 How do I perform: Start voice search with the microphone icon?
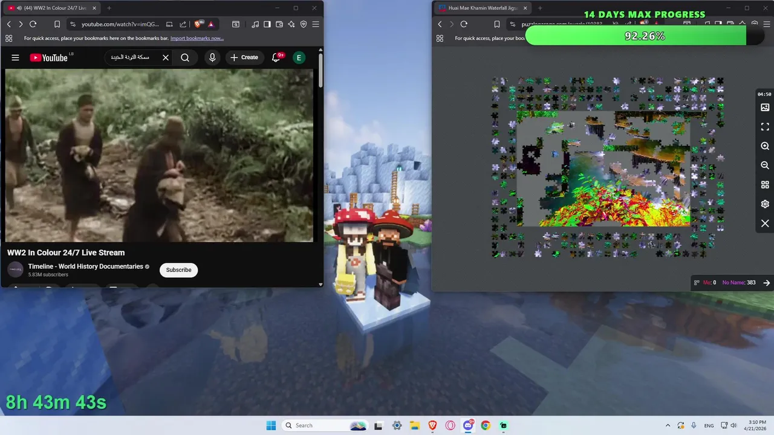pos(212,57)
